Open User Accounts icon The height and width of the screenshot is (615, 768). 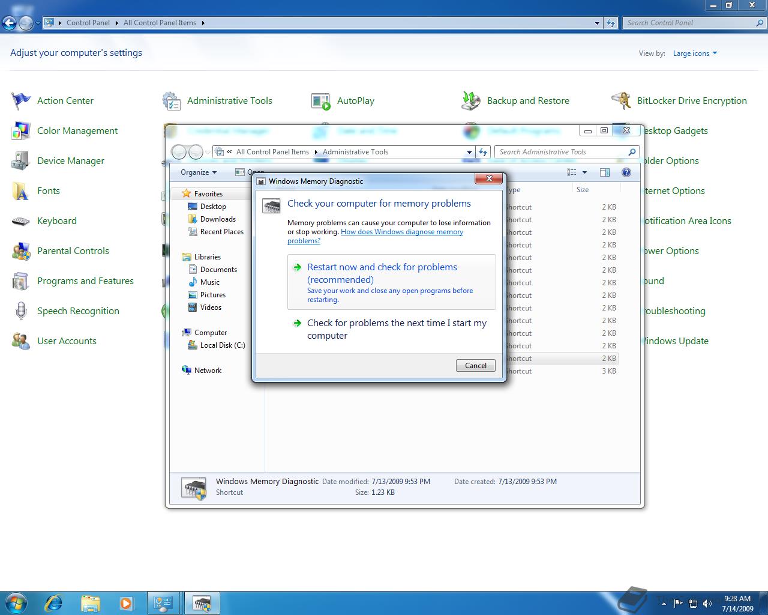[x=21, y=341]
